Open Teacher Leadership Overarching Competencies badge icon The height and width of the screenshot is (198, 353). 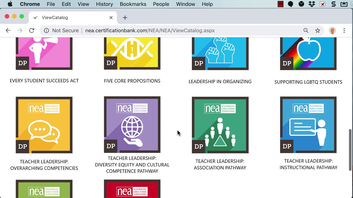click(x=44, y=125)
